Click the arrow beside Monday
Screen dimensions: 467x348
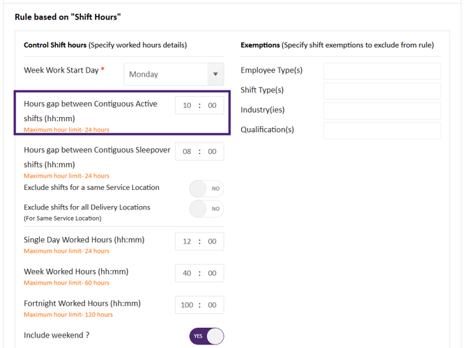pyautogui.click(x=215, y=74)
